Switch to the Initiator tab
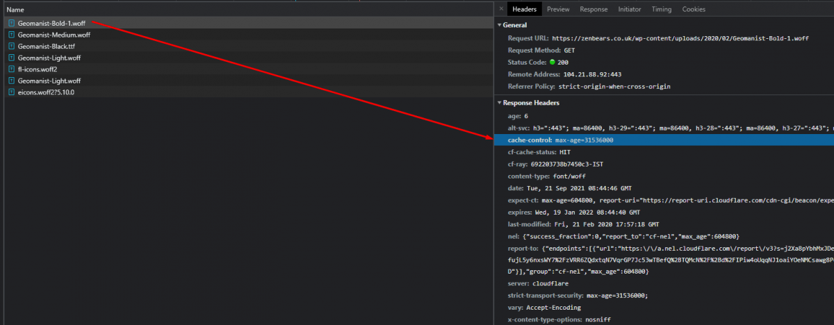This screenshot has width=834, height=325. [x=630, y=9]
